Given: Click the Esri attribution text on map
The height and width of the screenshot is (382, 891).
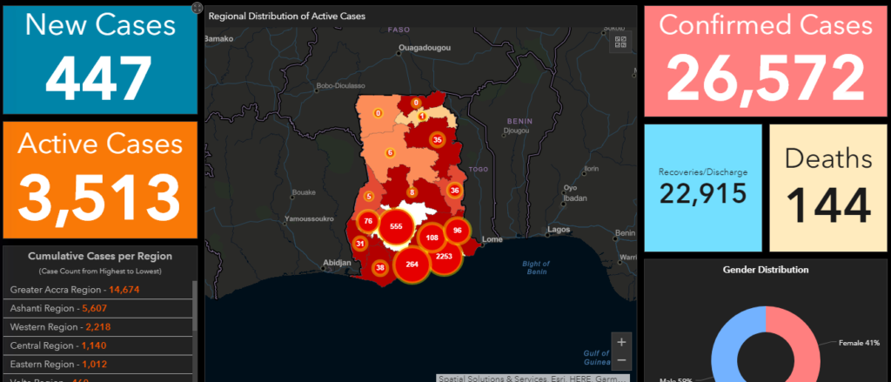Looking at the screenshot, I should click(x=532, y=378).
